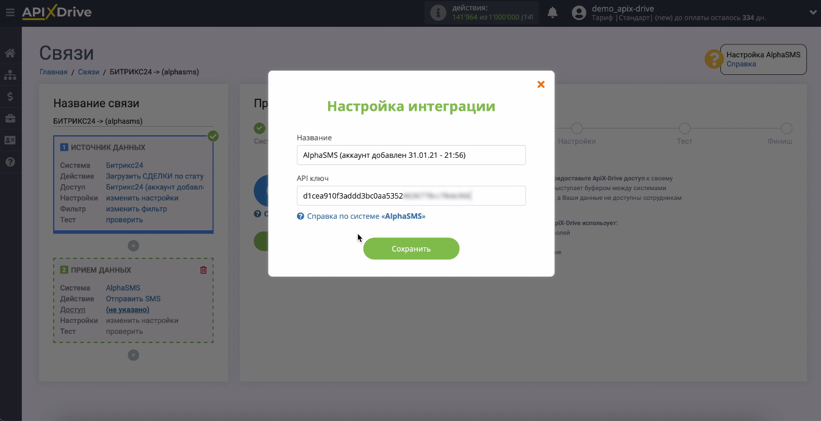The height and width of the screenshot is (421, 821).
Task: Click source изменить настройки link
Action: coord(142,198)
